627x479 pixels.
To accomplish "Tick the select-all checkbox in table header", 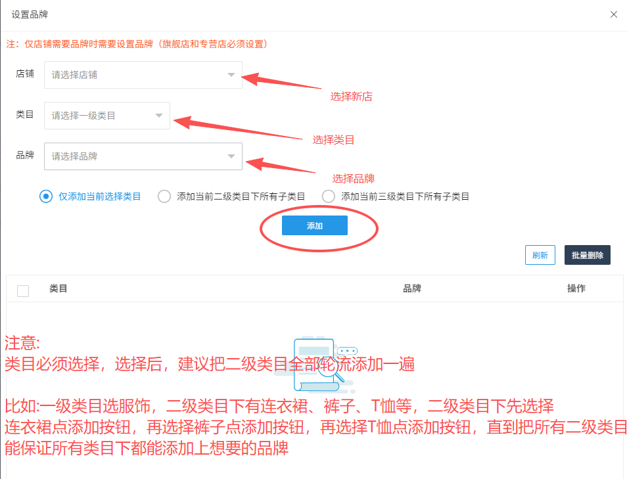I will (23, 290).
